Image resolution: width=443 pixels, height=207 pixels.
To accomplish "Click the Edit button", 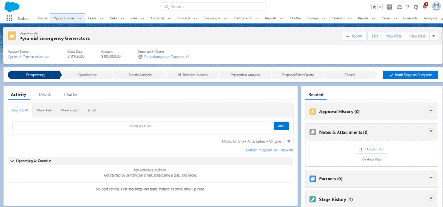I will (x=375, y=36).
